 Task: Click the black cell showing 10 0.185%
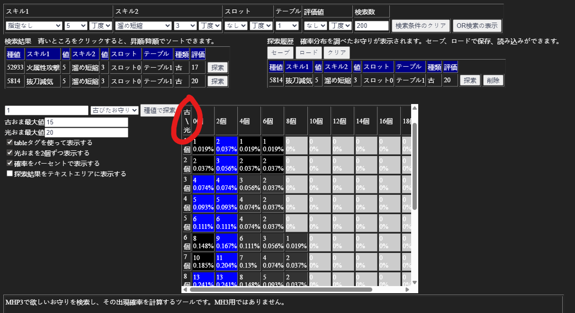pyautogui.click(x=203, y=261)
